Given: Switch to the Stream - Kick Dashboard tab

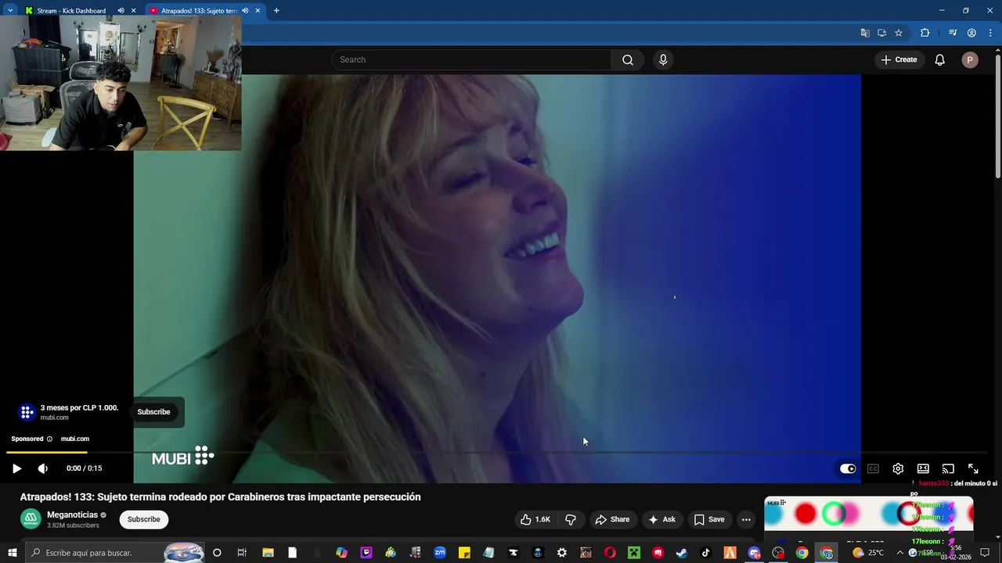Looking at the screenshot, I should [x=71, y=11].
